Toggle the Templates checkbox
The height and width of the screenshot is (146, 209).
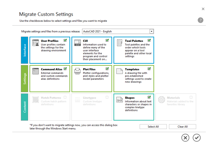149,69
